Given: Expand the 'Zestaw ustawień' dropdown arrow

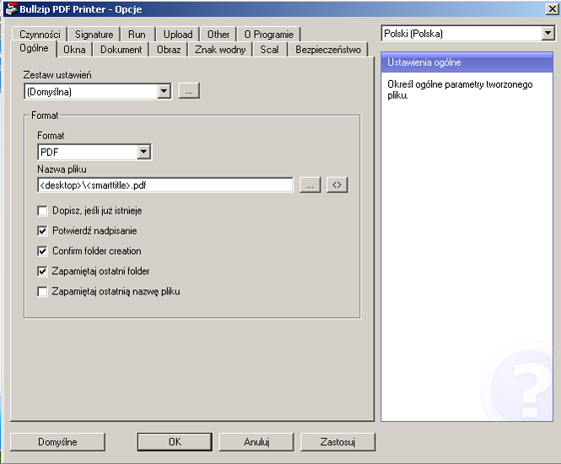Looking at the screenshot, I should click(x=164, y=92).
